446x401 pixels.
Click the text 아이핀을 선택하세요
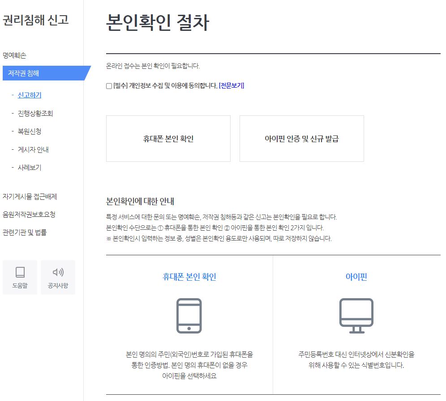coord(189,376)
